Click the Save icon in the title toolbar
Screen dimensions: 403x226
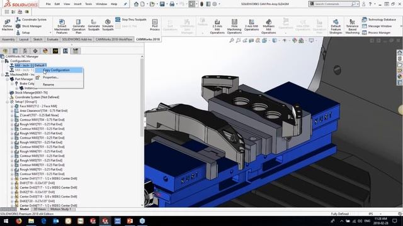click(x=162, y=4)
